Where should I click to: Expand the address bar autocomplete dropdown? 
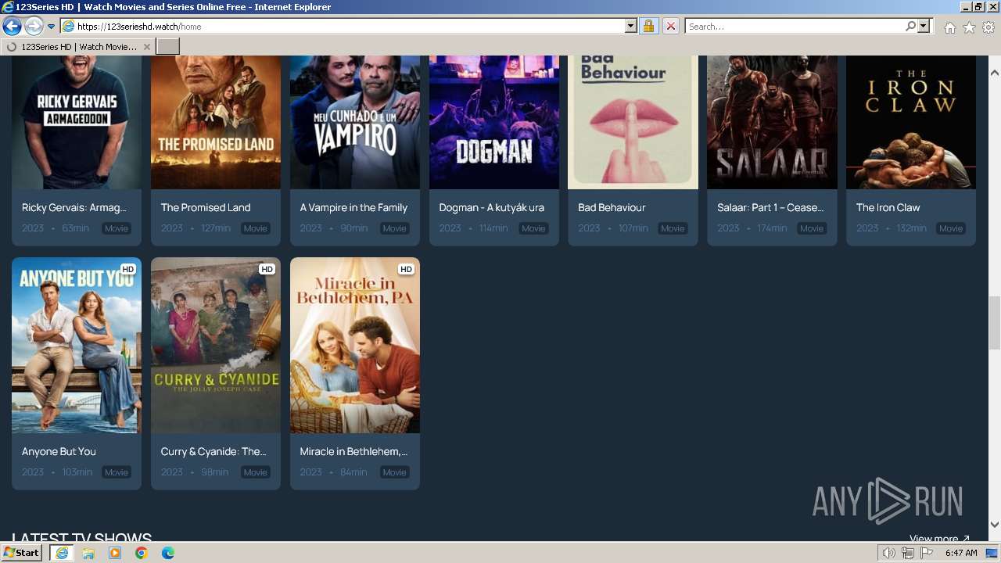click(631, 26)
